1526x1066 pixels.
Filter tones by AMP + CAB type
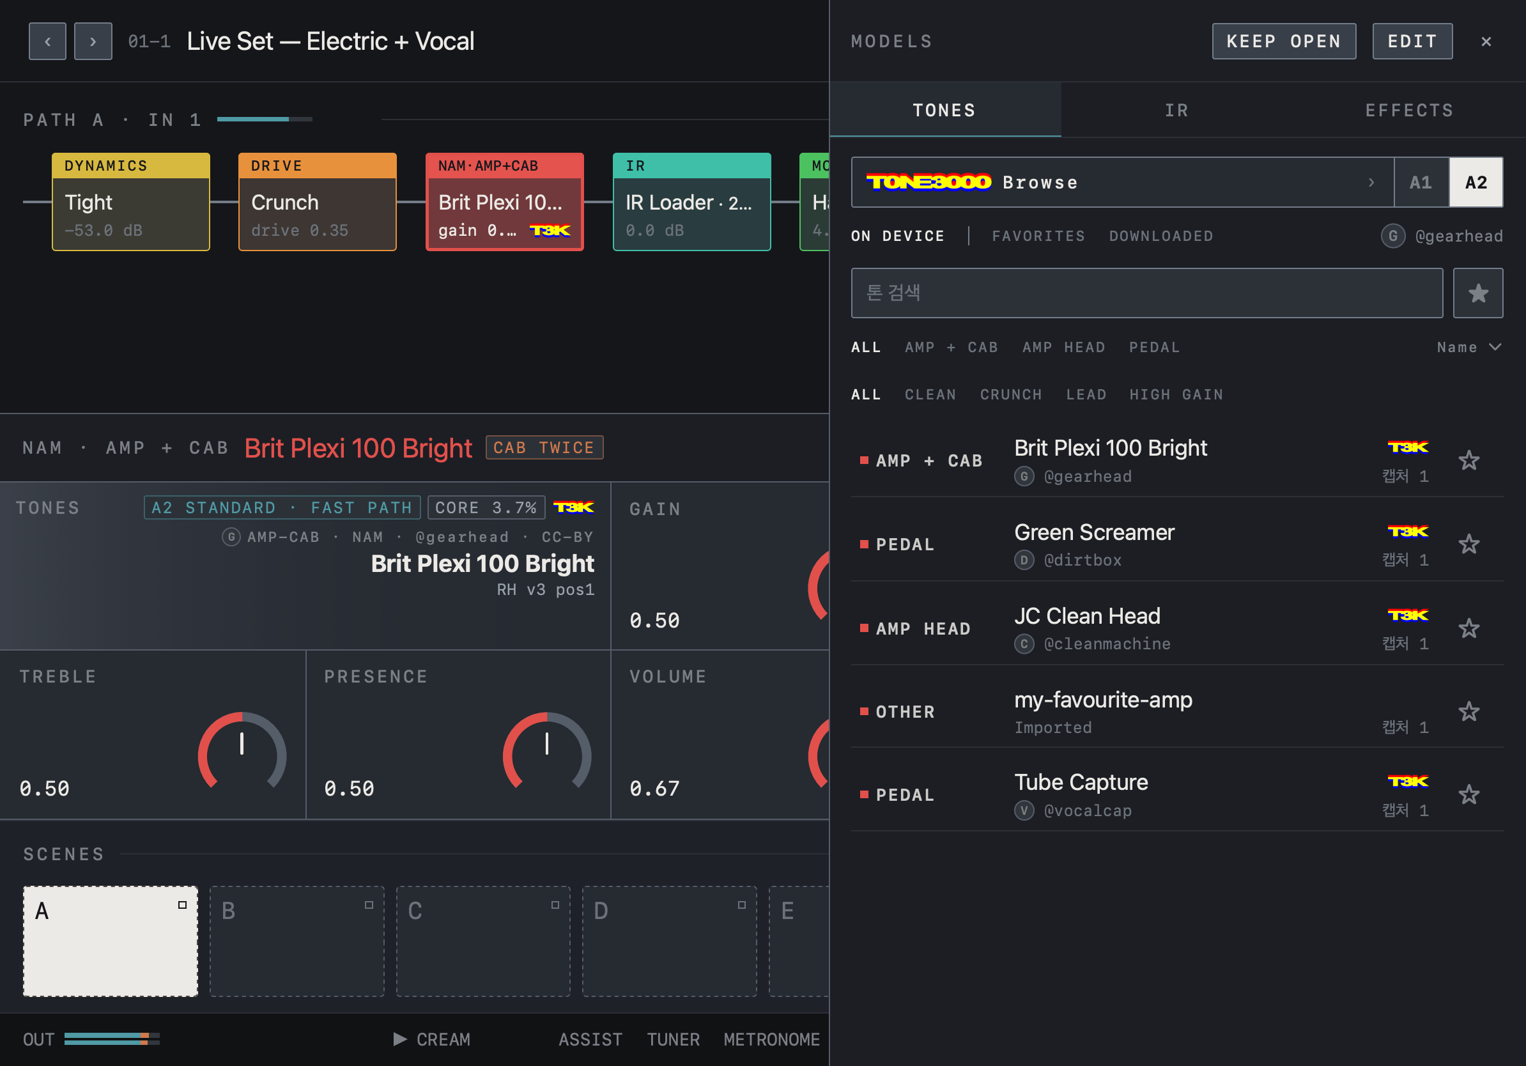[951, 347]
